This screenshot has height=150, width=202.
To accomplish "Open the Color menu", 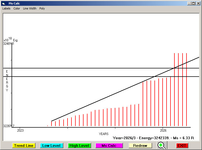I will (x=17, y=8).
